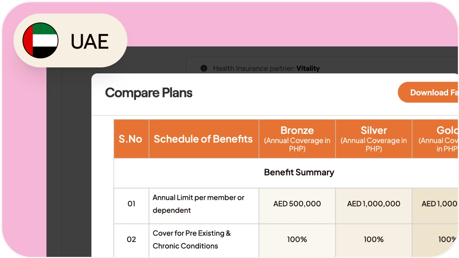Select the UAE flag emblem

(x=40, y=40)
